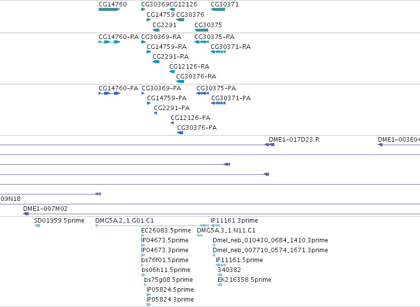This screenshot has width=420, height=307.
Task: Open the DMG5A.3_1.N11.C1 EST label
Action: pyautogui.click(x=227, y=230)
